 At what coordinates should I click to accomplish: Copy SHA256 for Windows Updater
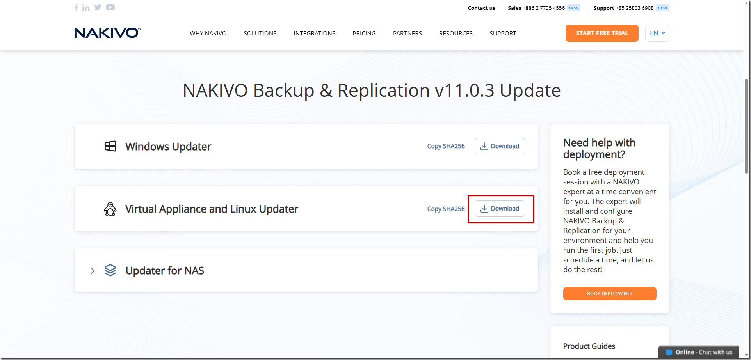pyautogui.click(x=446, y=146)
